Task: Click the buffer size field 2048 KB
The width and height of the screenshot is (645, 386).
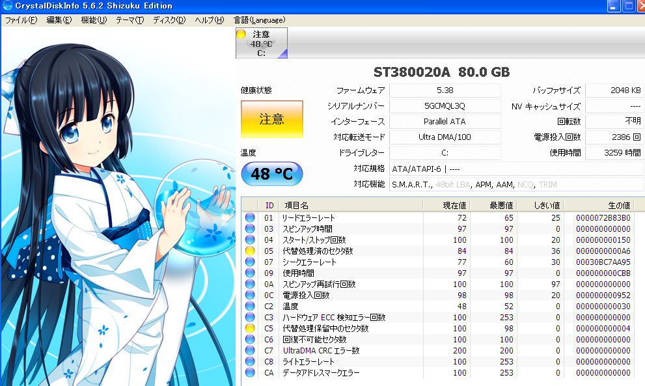Action: (x=614, y=90)
